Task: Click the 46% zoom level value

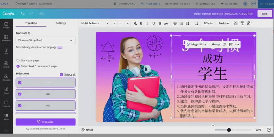Action: 259,130
